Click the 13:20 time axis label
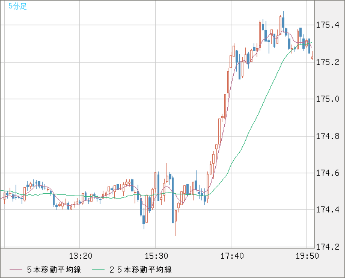The image size is (345, 278). pyautogui.click(x=81, y=256)
